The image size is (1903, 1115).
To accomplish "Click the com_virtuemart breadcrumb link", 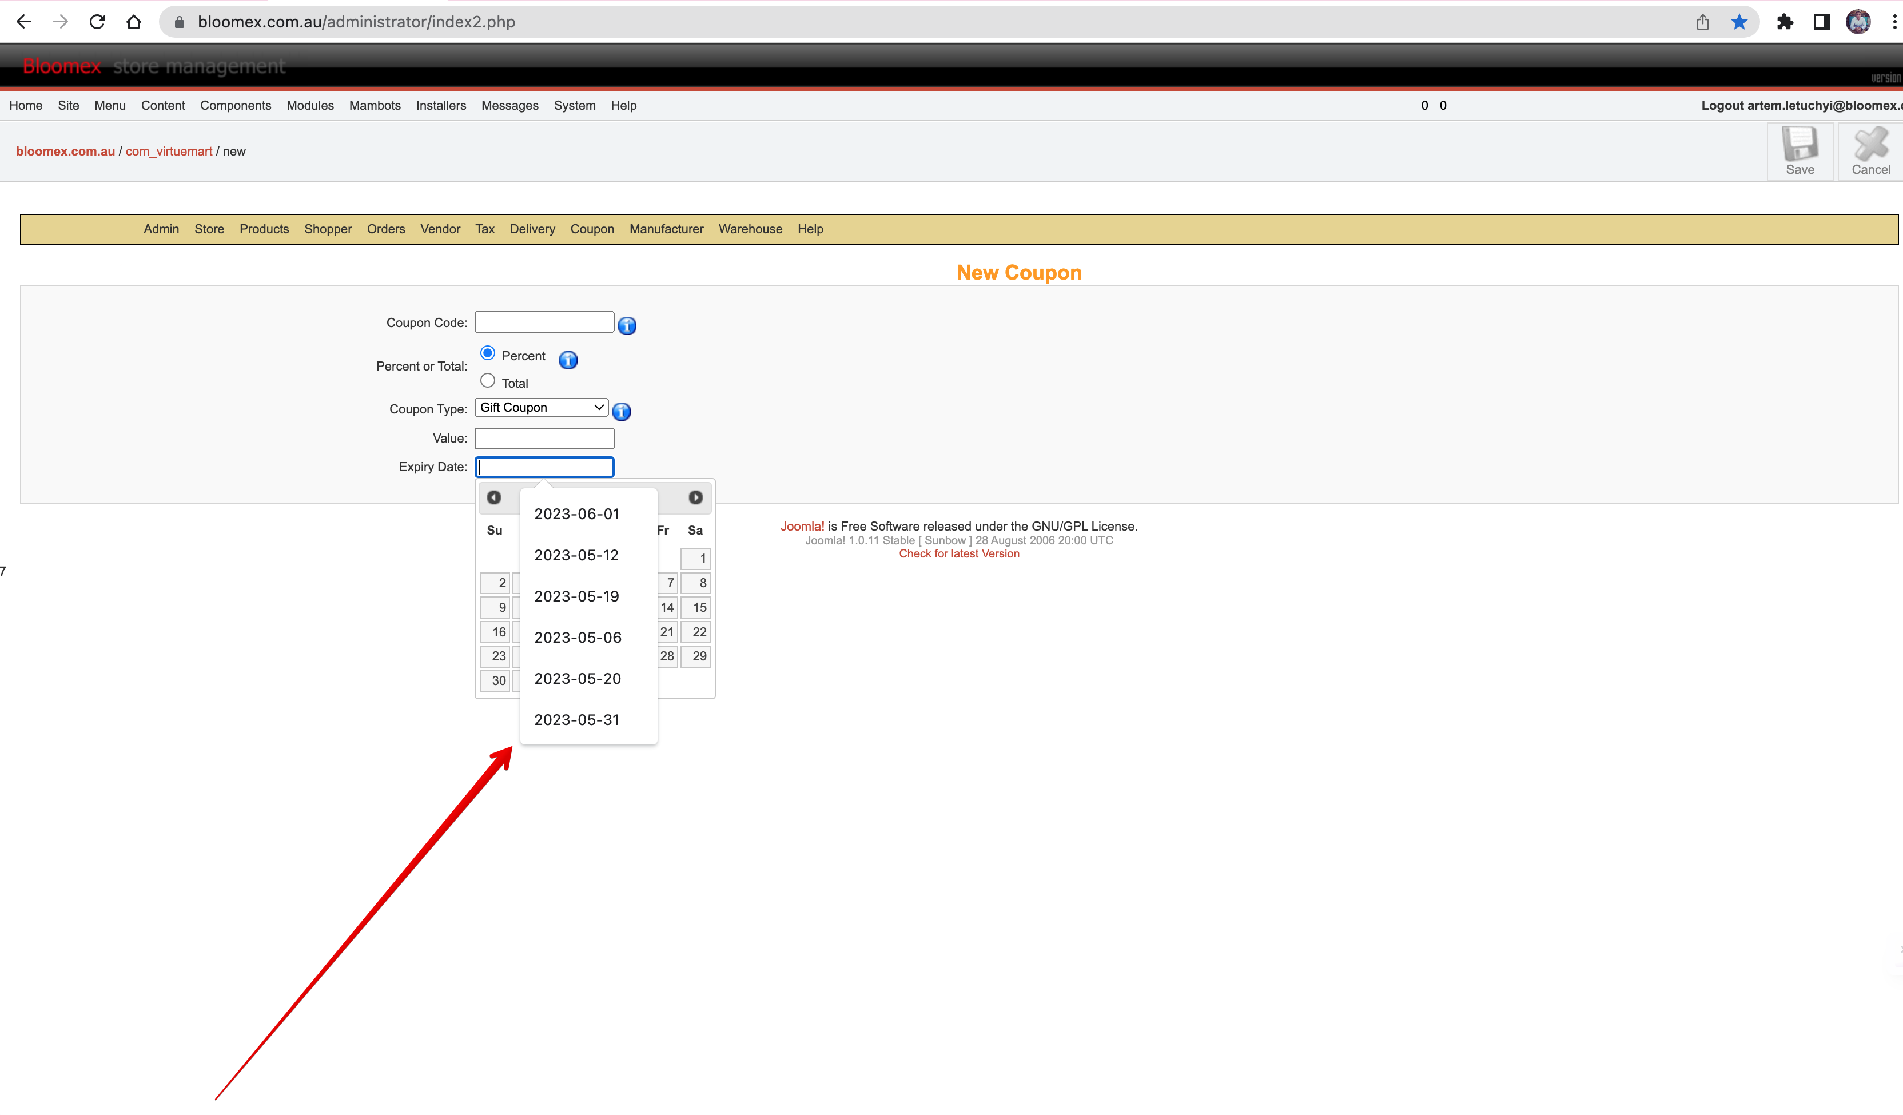I will (169, 151).
